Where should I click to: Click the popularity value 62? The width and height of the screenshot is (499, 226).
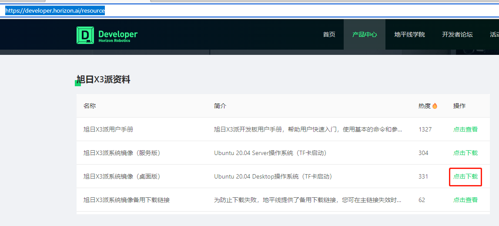(422, 200)
